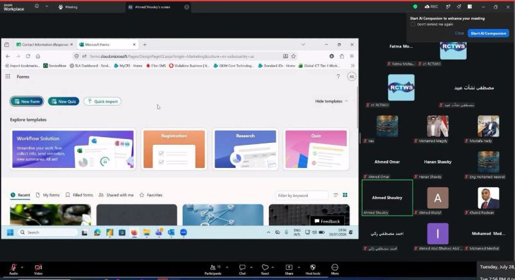515x280 pixels.
Task: Open ServiceNow bookmark
Action: click(x=55, y=66)
